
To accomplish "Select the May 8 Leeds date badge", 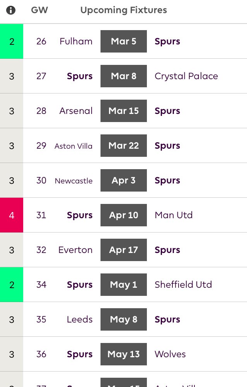I will (124, 319).
